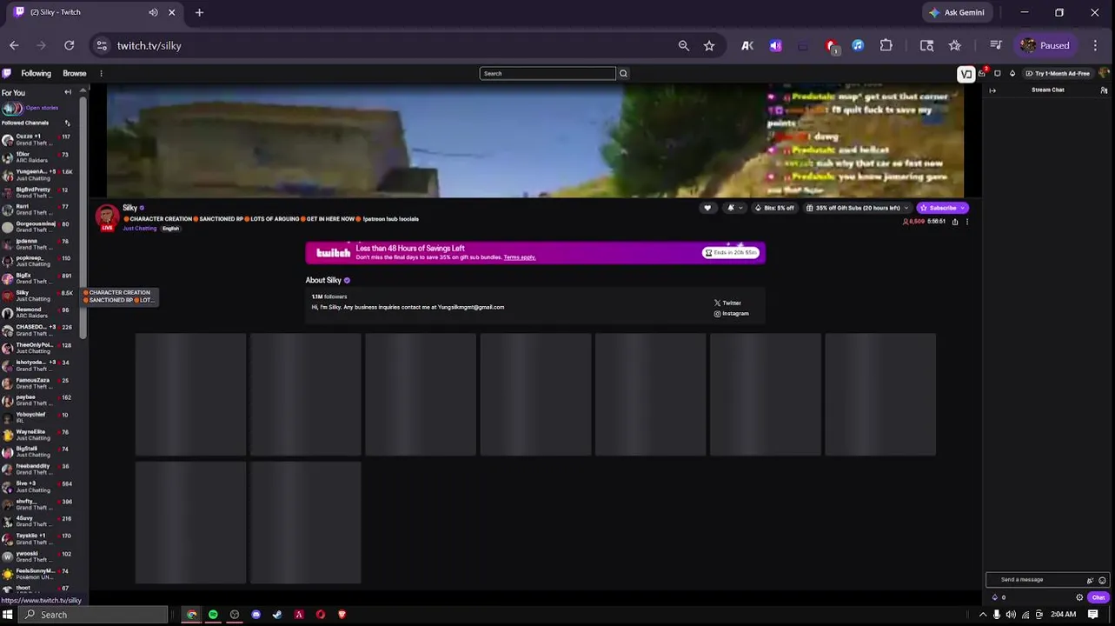Open stories in sidebar
The width and height of the screenshot is (1115, 626).
30,108
